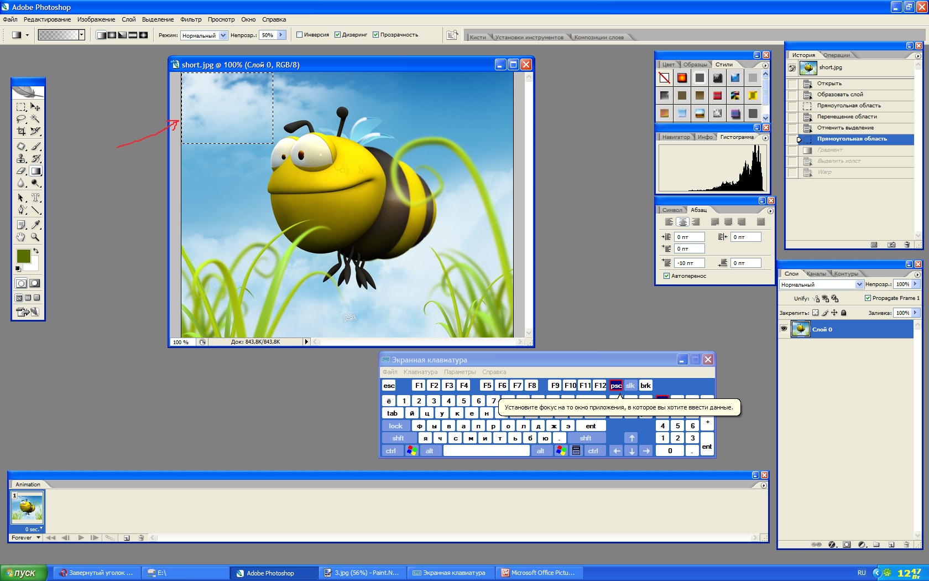Select the Crop tool in the toolbox
This screenshot has height=581, width=929.
[21, 131]
